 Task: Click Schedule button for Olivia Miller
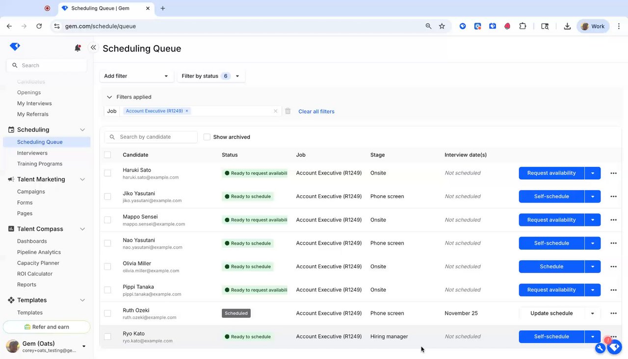point(551,267)
